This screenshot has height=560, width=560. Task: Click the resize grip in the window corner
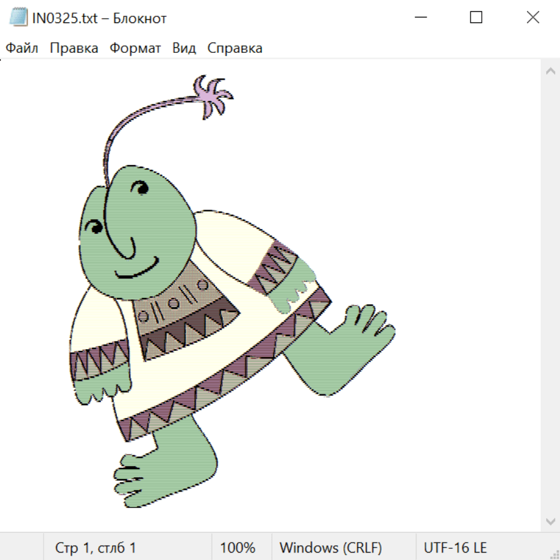coord(554,554)
